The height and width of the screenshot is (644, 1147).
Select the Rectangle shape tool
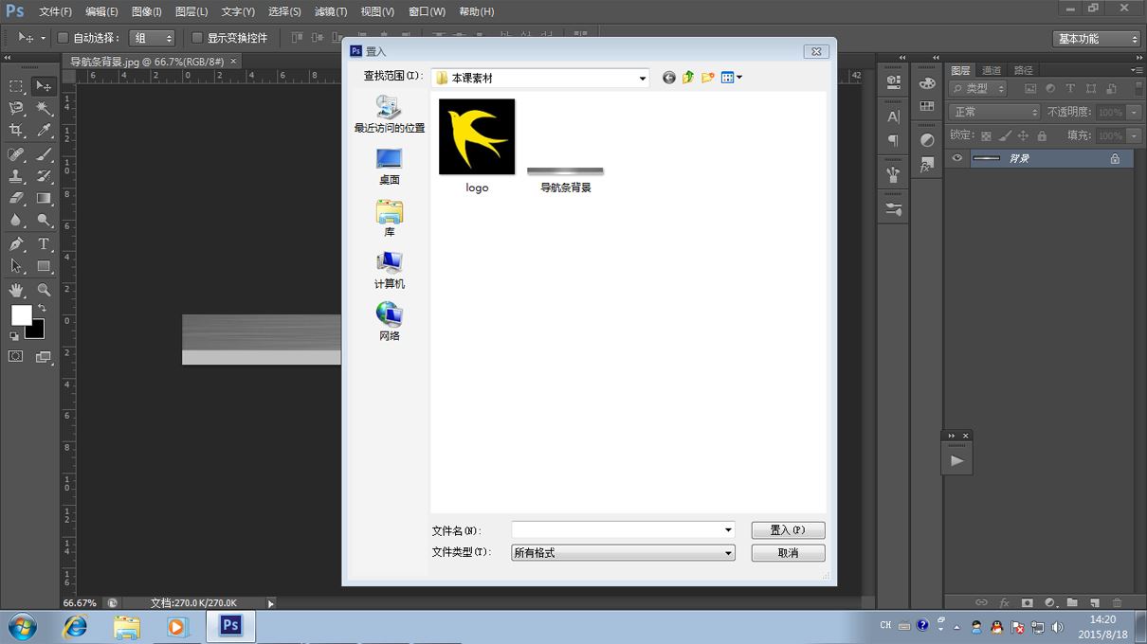tap(44, 267)
